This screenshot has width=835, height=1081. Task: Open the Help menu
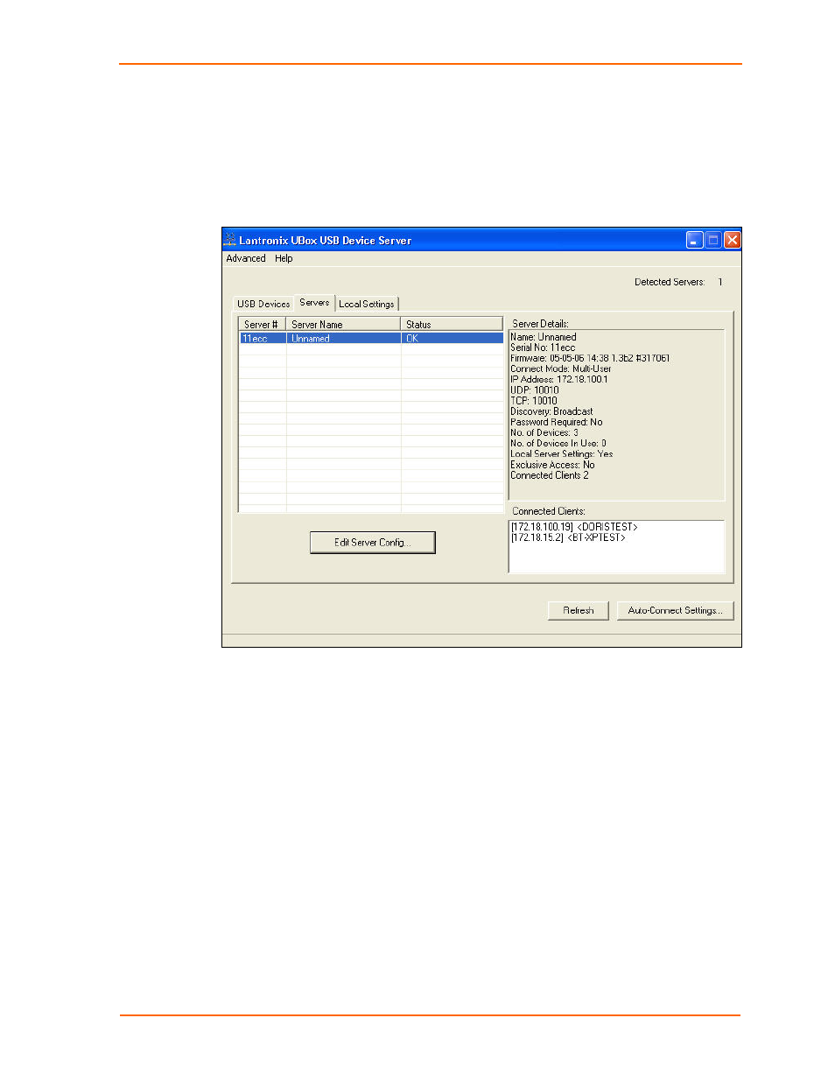[284, 258]
